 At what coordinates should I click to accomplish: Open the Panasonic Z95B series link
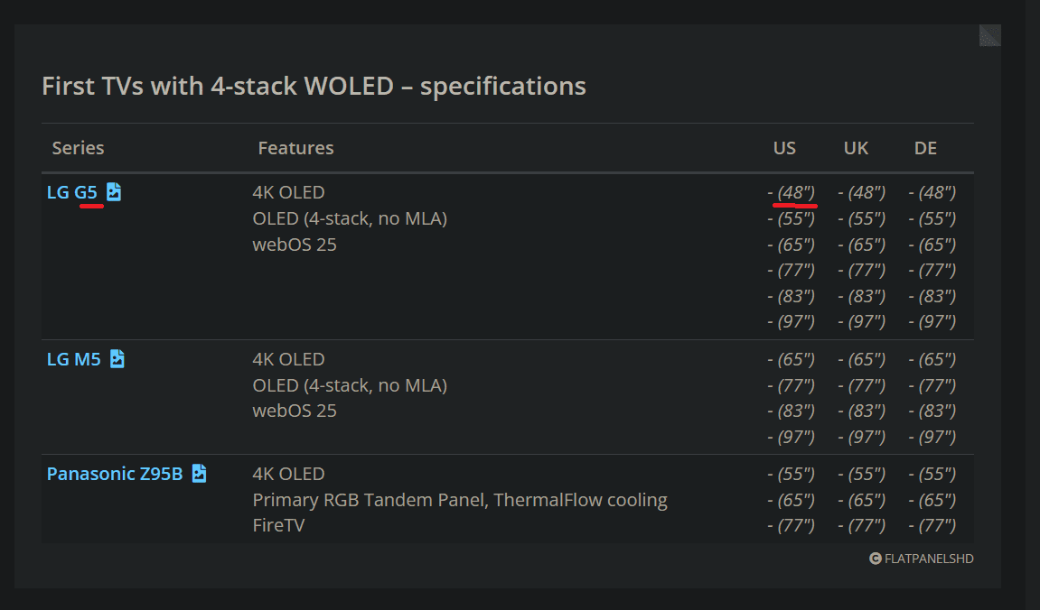[115, 474]
